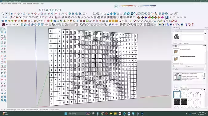
Task: Open the View options list icon in Components
Action: point(173,46)
